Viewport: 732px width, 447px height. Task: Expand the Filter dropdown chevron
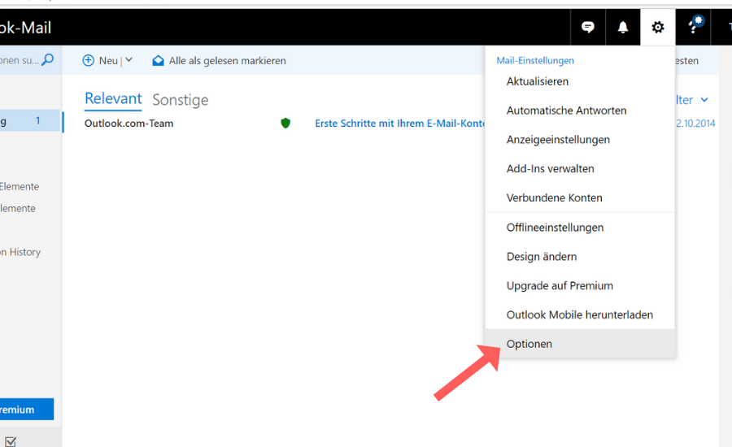point(704,100)
